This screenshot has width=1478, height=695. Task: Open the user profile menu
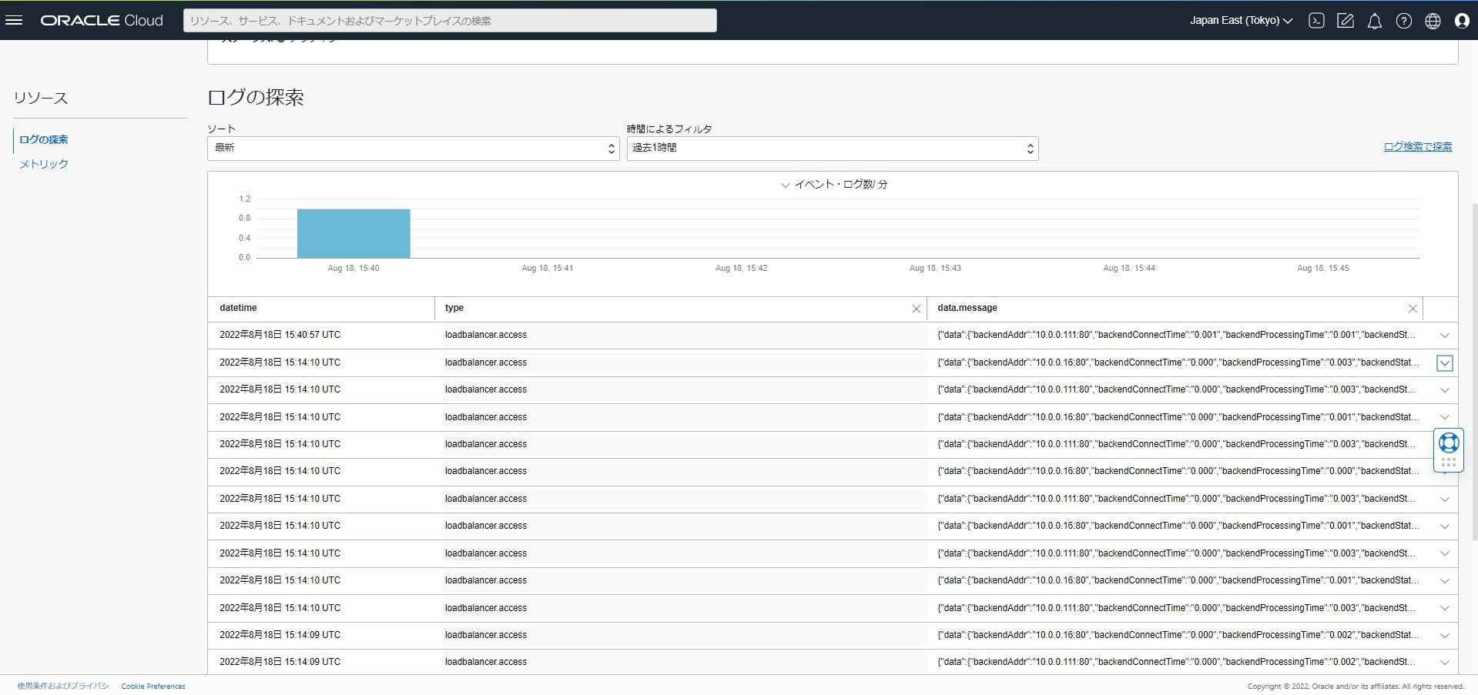(1462, 21)
